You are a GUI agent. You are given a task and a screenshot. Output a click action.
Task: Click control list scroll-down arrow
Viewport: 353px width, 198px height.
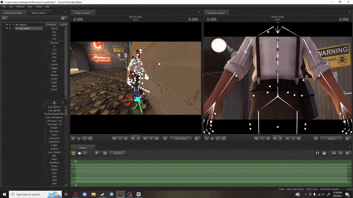[x=66, y=185]
